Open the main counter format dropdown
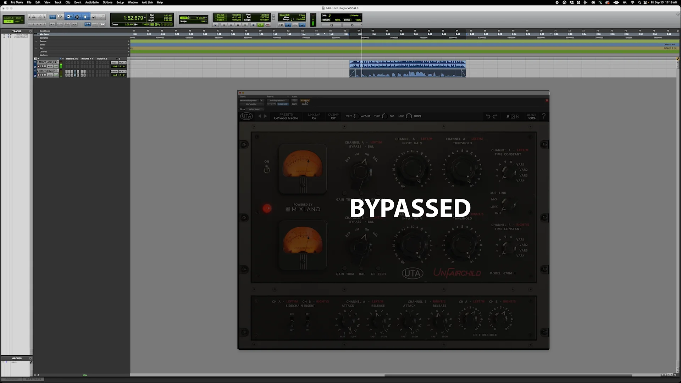681x383 pixels. point(145,18)
